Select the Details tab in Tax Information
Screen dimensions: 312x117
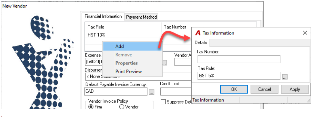pos(201,42)
